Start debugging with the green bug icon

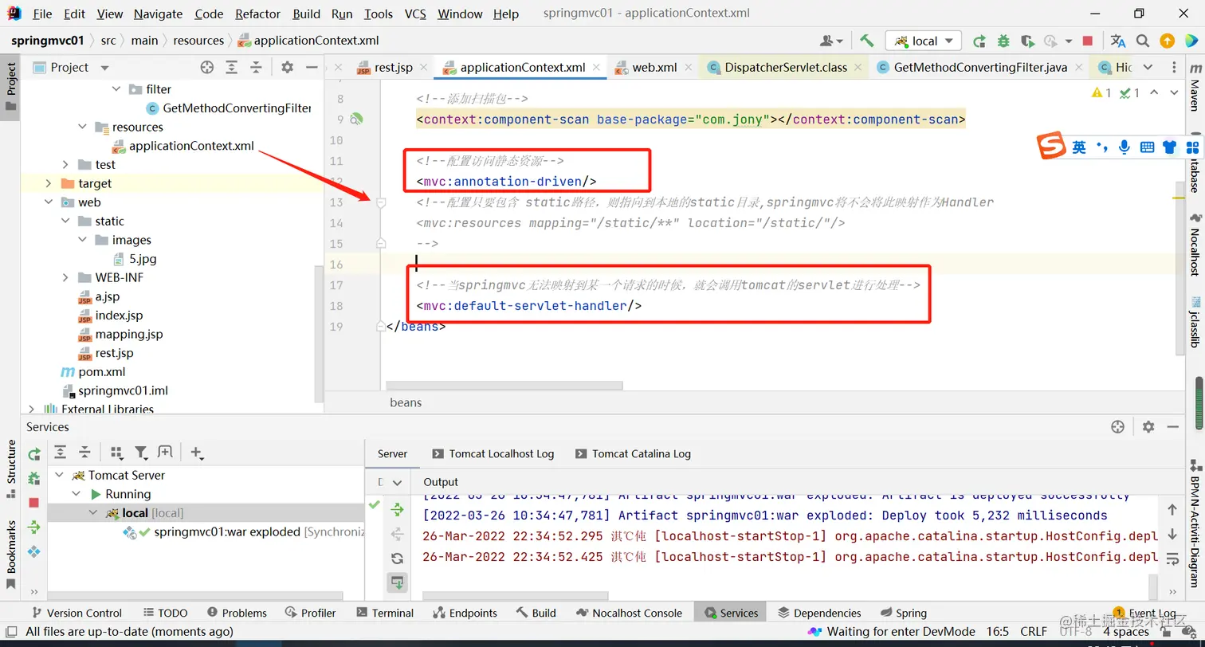(x=1003, y=41)
